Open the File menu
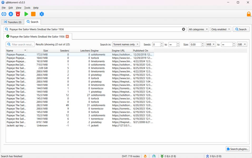This screenshot has height=158, width=252. tap(3, 8)
